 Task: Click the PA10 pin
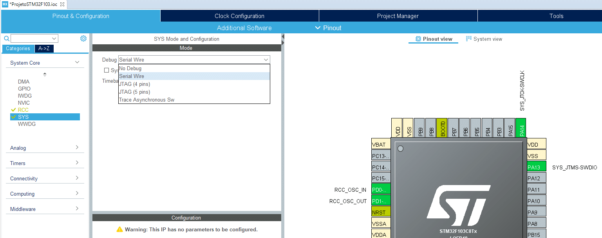(537, 200)
